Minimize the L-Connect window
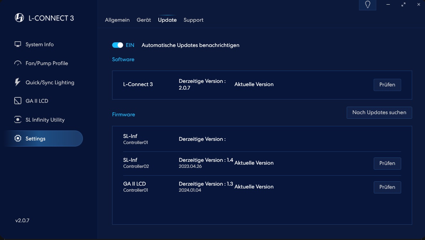Screen dimensions: 425x240 388,4
